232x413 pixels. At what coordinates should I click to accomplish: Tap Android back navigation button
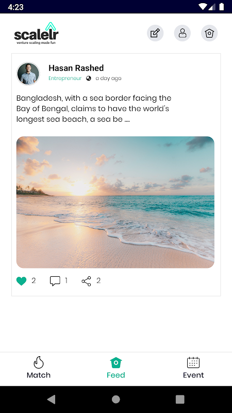coord(52,399)
